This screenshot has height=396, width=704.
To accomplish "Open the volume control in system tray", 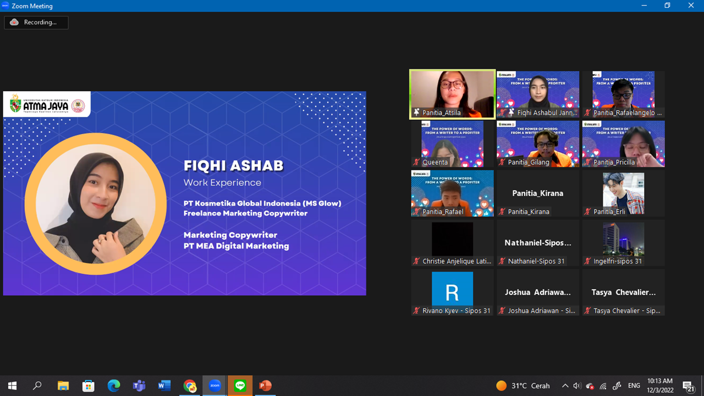I will (x=577, y=386).
